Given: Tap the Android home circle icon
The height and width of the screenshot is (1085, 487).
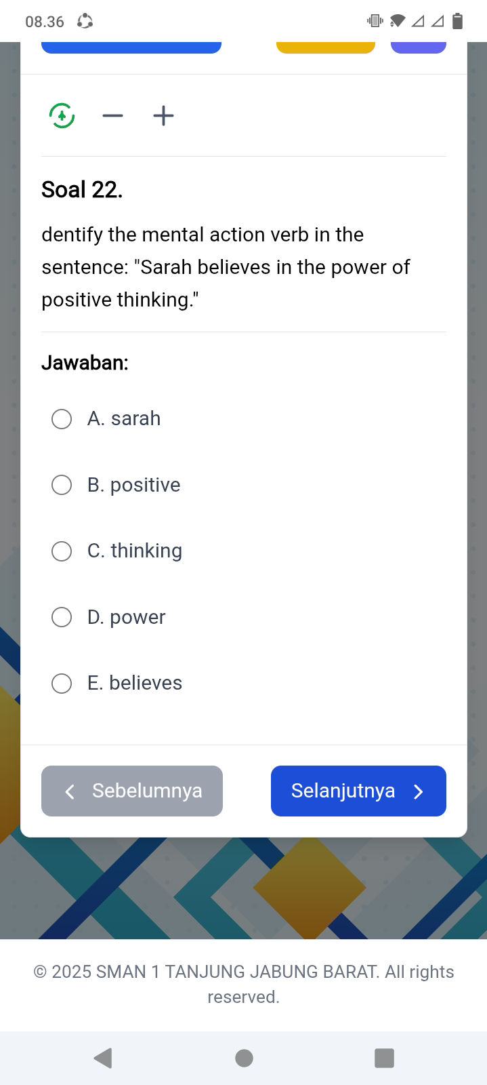Looking at the screenshot, I should tap(244, 1058).
